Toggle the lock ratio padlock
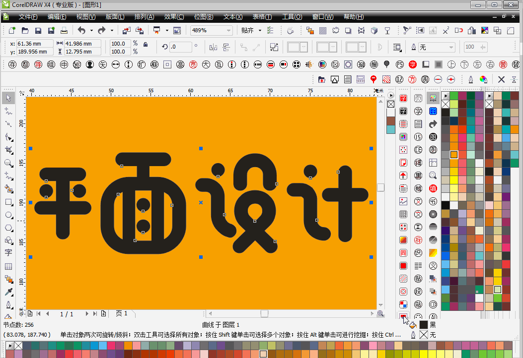523x358 pixels. 145,44
